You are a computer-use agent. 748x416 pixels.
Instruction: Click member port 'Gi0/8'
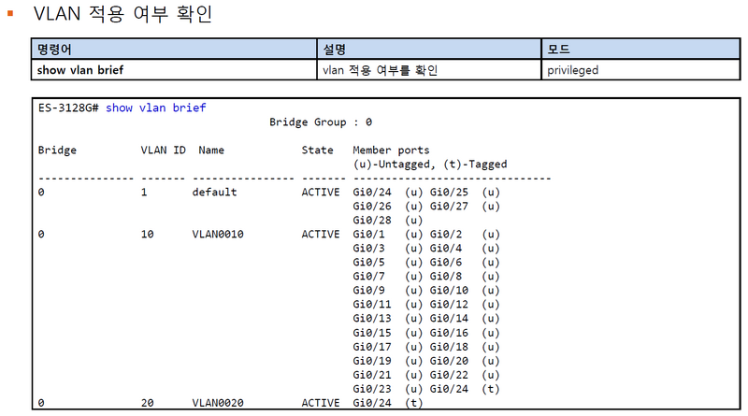click(x=446, y=276)
